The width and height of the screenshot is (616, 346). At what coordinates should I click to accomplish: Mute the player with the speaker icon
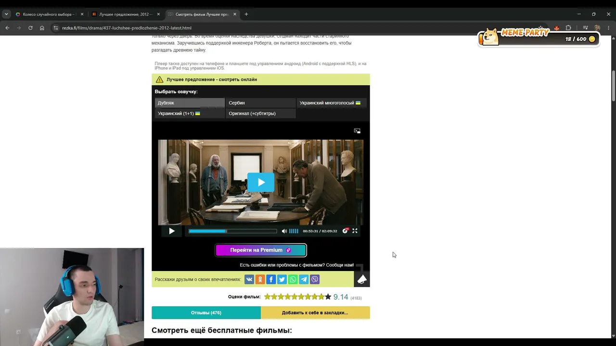284,231
